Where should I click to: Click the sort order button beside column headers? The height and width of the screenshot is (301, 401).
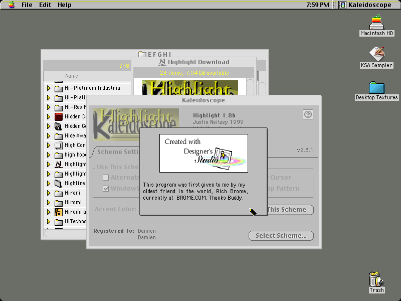(x=262, y=76)
